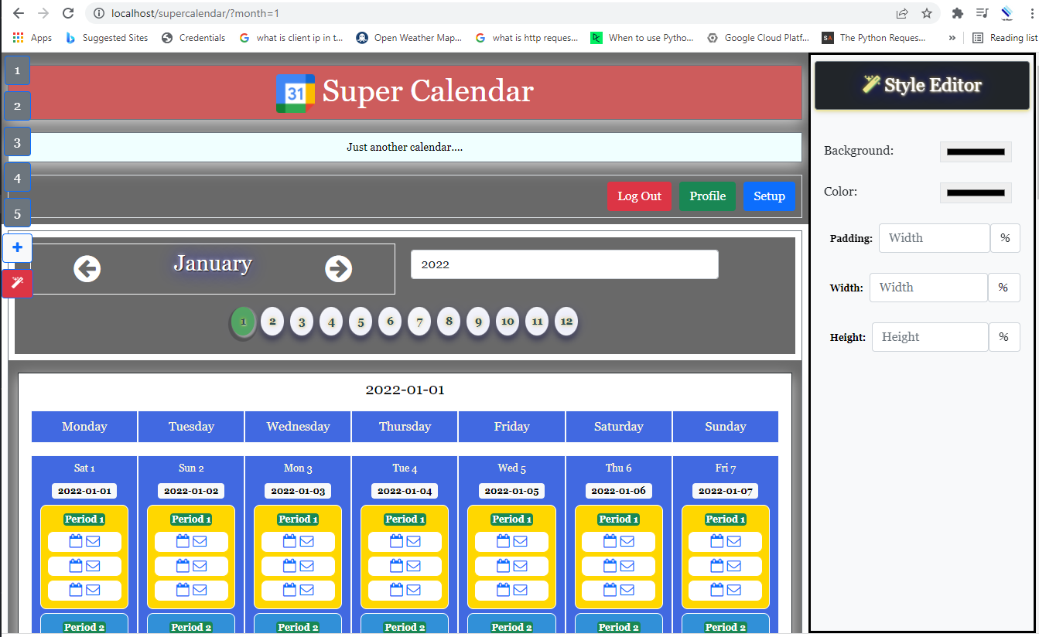Viewport: 1039px width, 637px height.
Task: Click the Wednesday column header
Action: pos(298,427)
